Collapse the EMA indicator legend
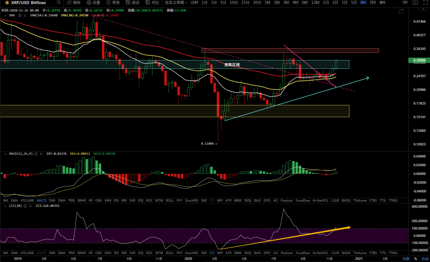 click(5, 16)
